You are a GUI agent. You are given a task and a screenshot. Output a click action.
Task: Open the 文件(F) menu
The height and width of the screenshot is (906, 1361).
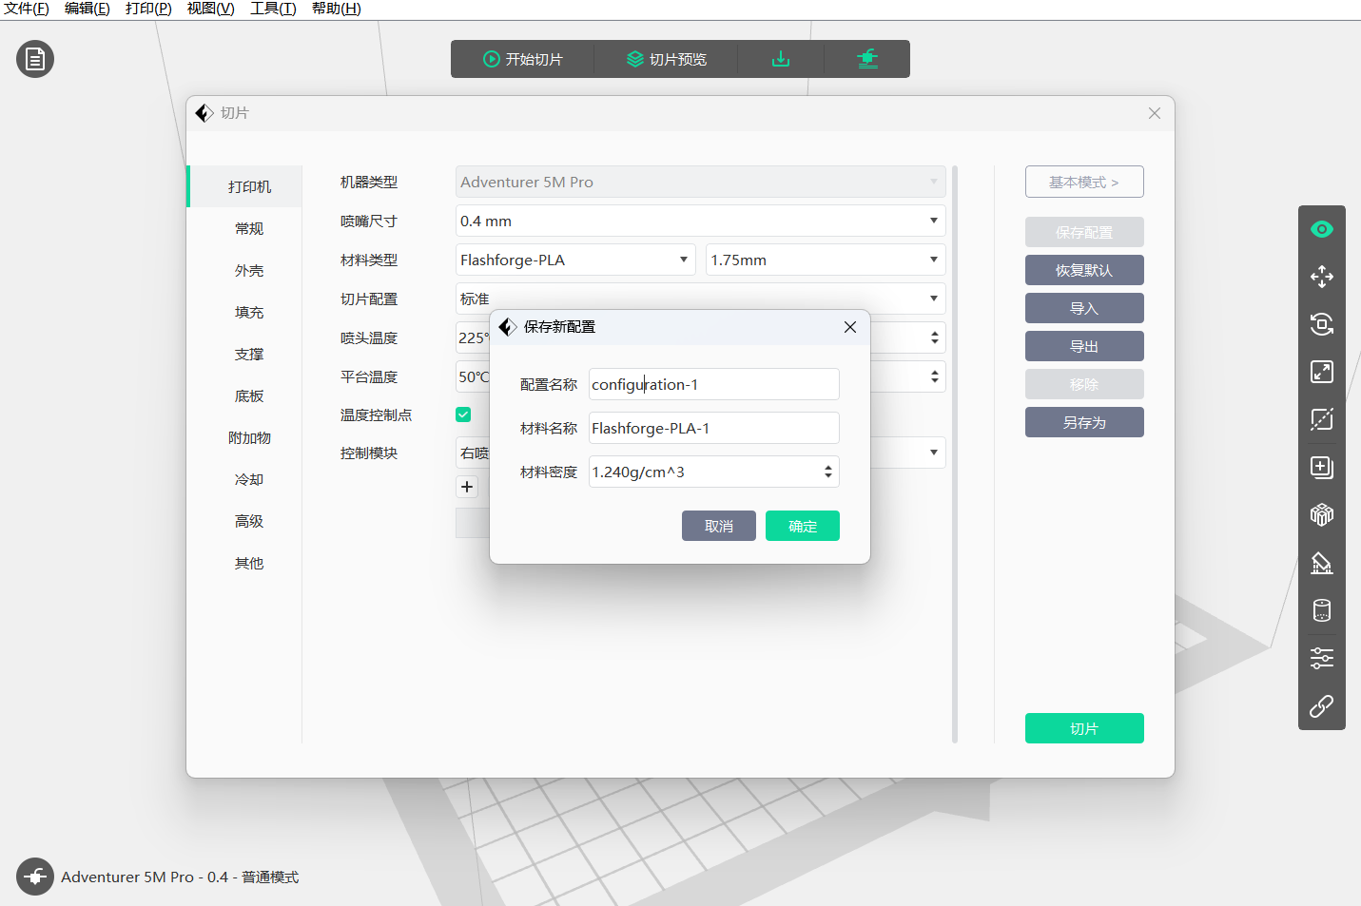pos(27,9)
